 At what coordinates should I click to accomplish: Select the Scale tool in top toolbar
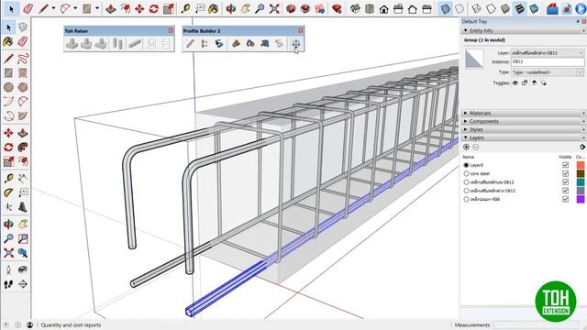169,8
